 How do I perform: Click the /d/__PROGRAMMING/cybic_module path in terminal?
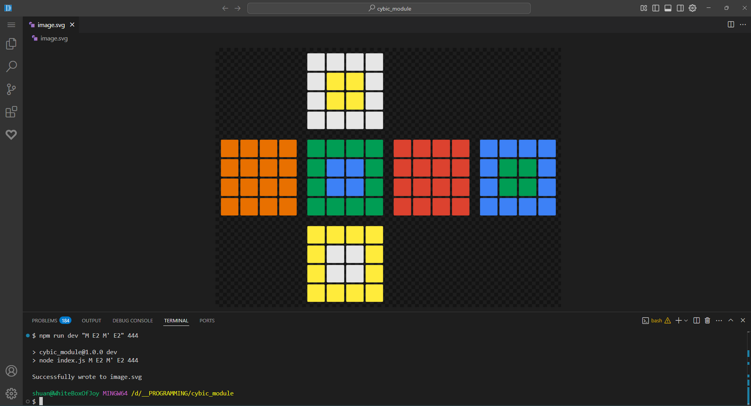(183, 393)
